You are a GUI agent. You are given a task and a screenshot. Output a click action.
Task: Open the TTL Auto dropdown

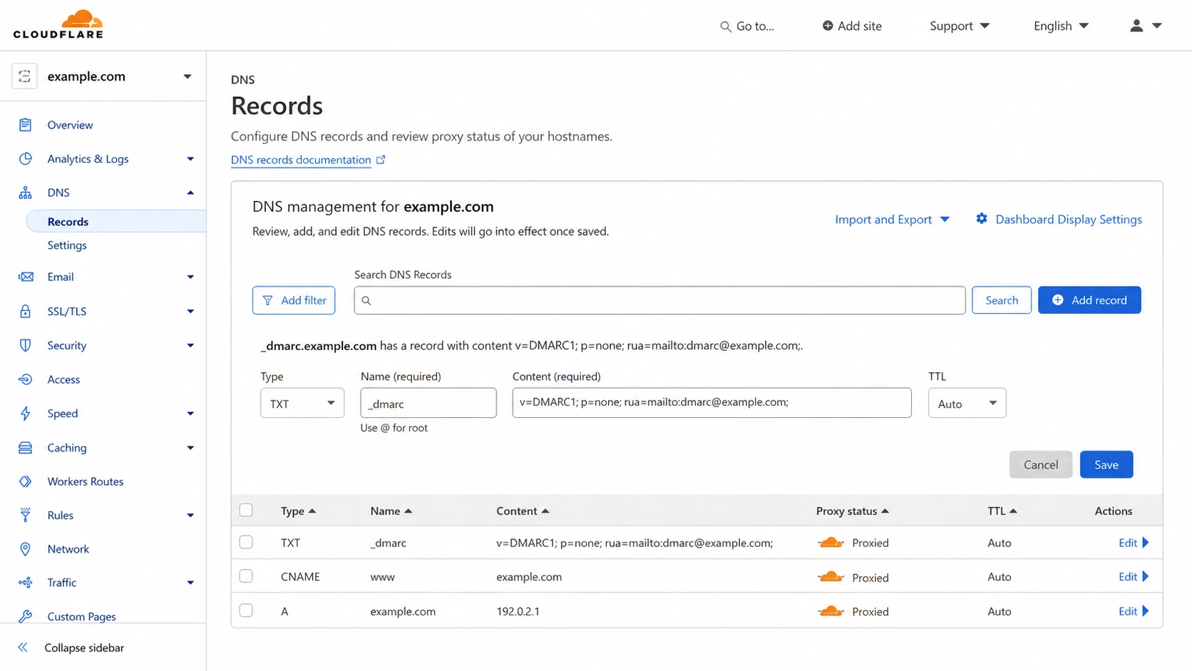(x=967, y=403)
